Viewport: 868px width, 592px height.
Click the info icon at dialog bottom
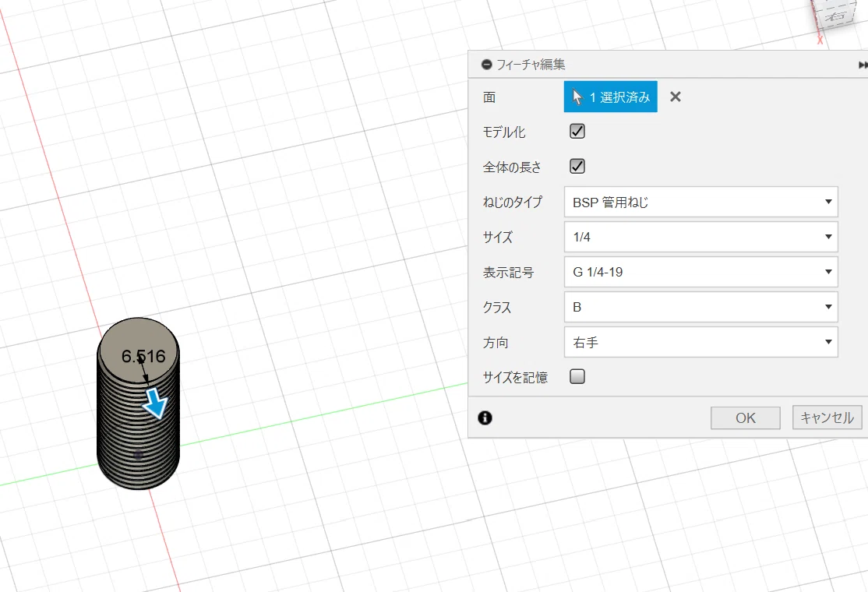[485, 418]
